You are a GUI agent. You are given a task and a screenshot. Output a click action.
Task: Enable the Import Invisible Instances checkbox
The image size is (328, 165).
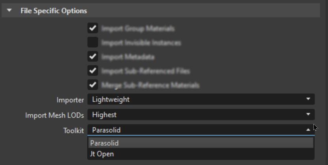93,42
